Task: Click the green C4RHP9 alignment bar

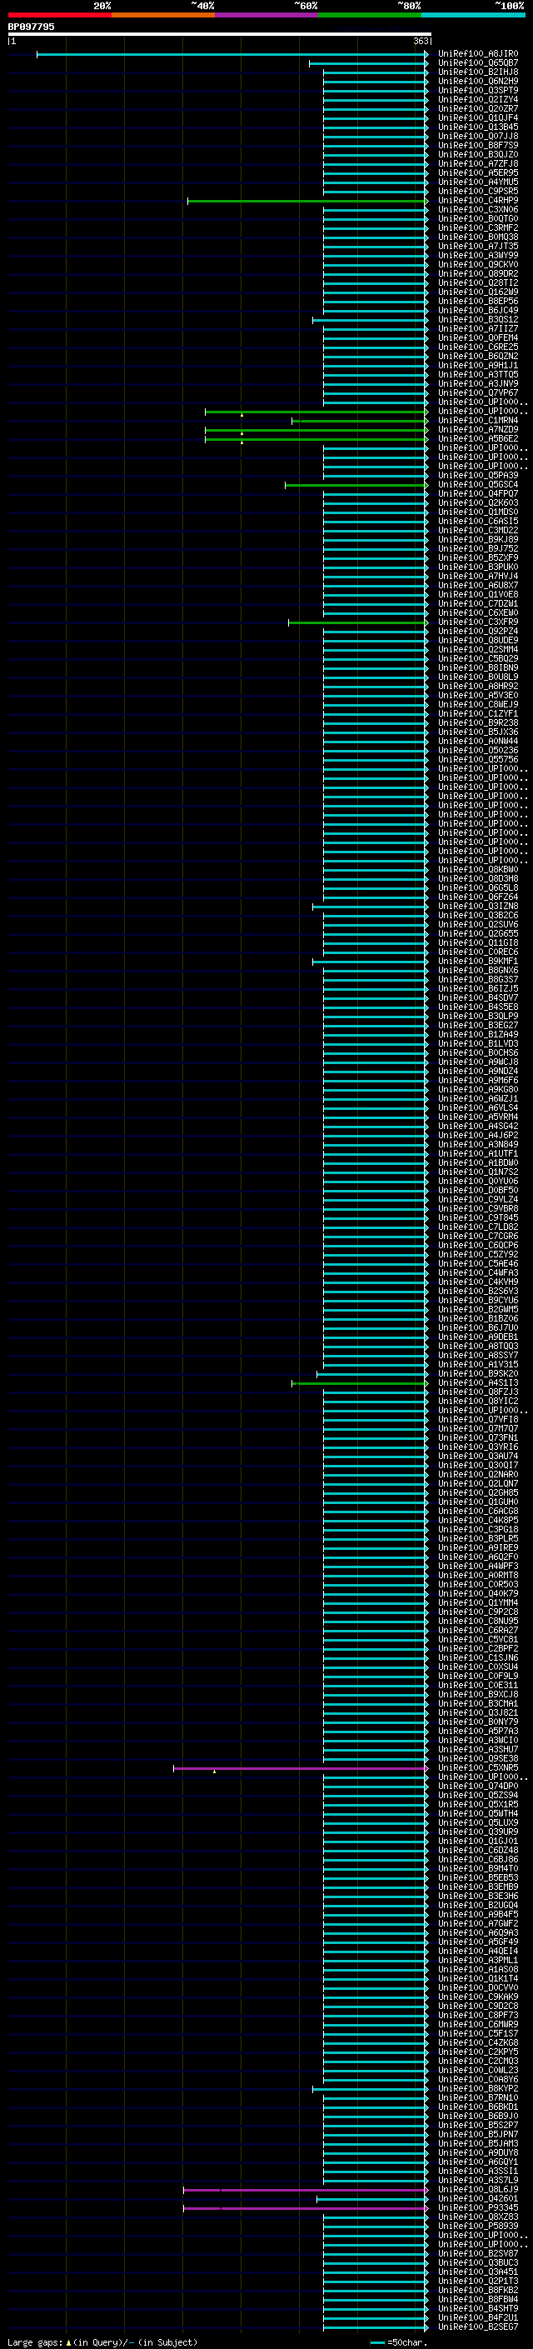Action: coord(308,201)
